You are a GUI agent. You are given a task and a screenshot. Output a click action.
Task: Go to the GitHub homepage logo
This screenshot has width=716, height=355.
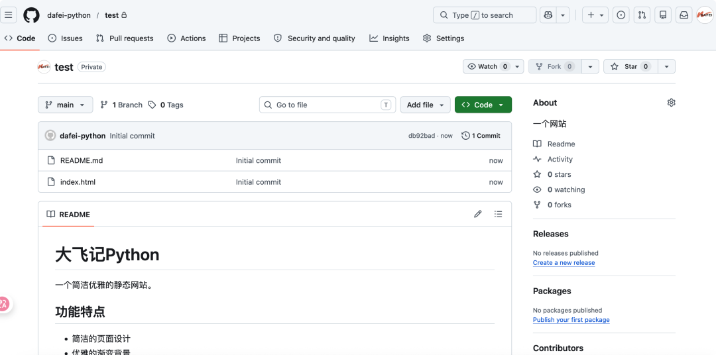[x=32, y=15]
